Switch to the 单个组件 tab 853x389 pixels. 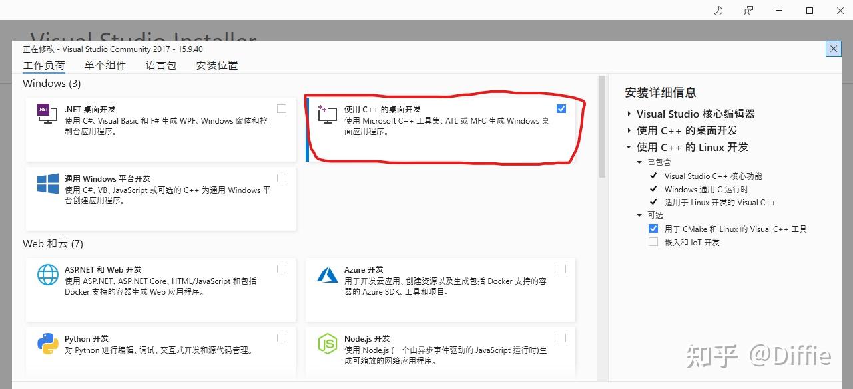(x=105, y=65)
